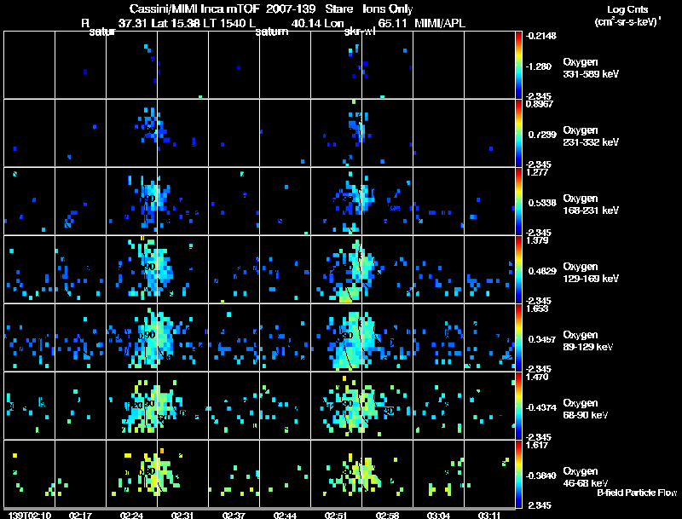The height and width of the screenshot is (519, 682).
Task: Click the color bar for Oxygen 168-231 keV
Action: pos(518,201)
